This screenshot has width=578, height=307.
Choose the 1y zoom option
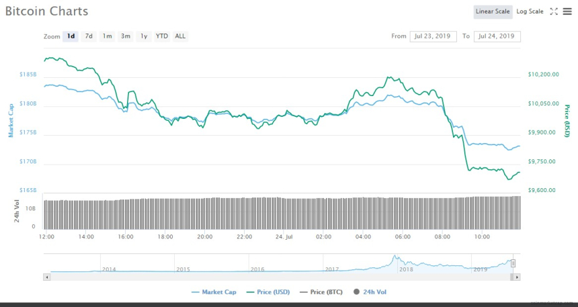coord(143,36)
